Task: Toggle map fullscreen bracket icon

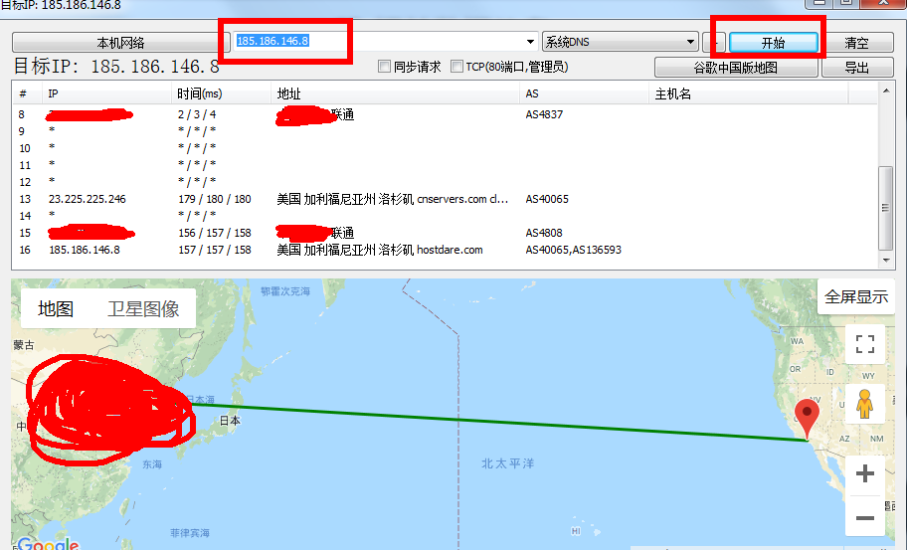Action: [x=865, y=344]
